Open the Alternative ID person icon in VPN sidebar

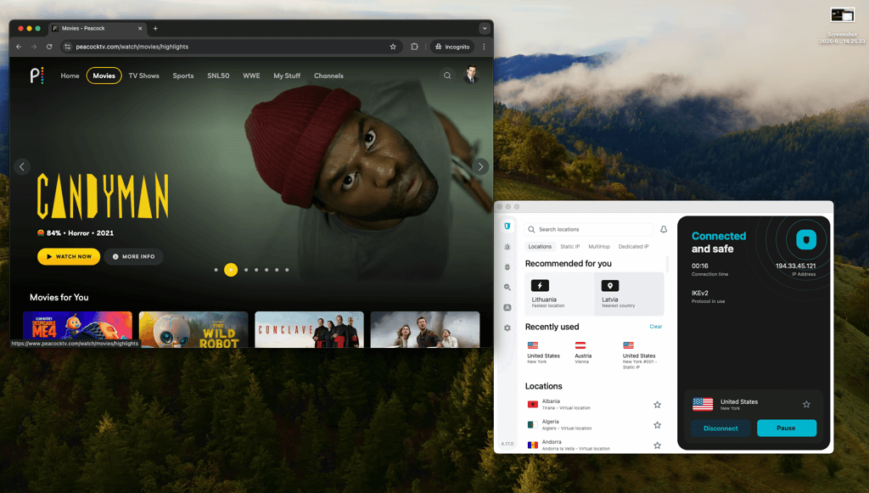pyautogui.click(x=507, y=307)
